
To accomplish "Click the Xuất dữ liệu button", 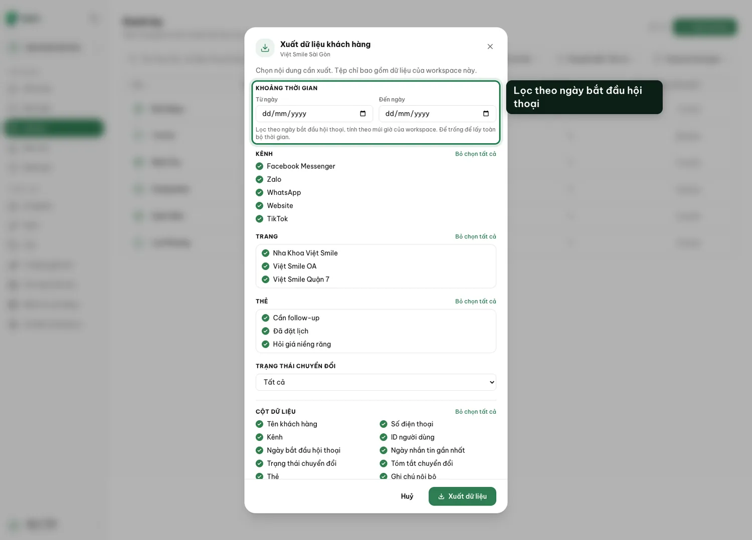I will [x=462, y=496].
